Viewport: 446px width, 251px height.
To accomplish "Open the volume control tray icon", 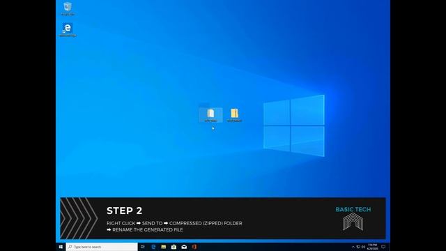I will pos(363,247).
